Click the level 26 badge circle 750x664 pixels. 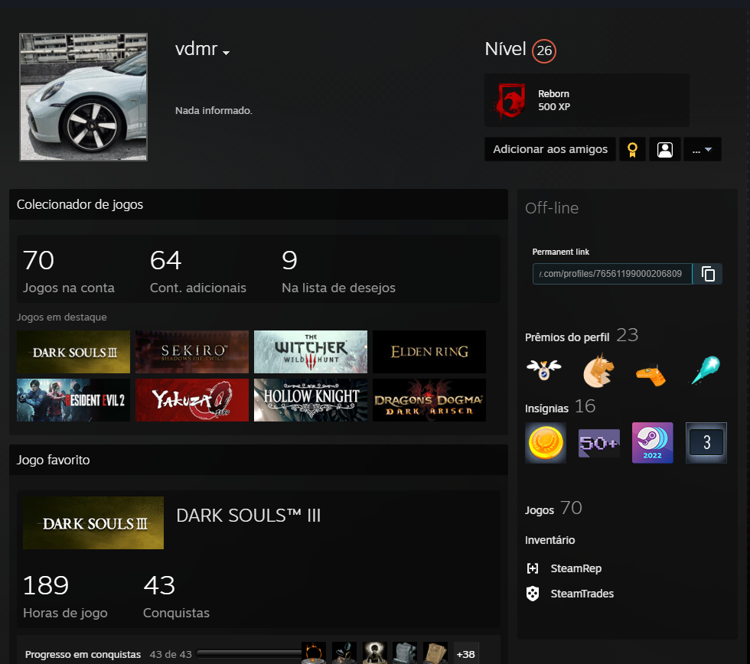coord(544,50)
